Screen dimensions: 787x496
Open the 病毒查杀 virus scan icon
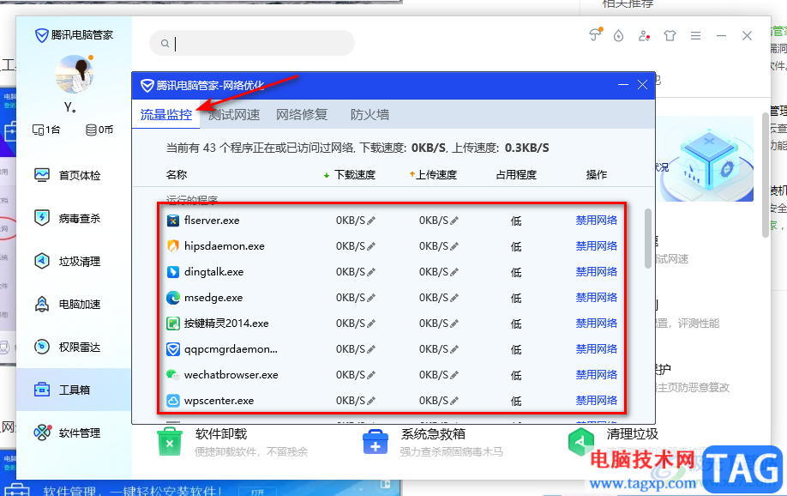pyautogui.click(x=42, y=218)
